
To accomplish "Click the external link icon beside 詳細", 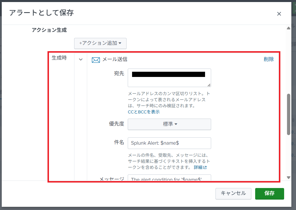I will point(205,167).
